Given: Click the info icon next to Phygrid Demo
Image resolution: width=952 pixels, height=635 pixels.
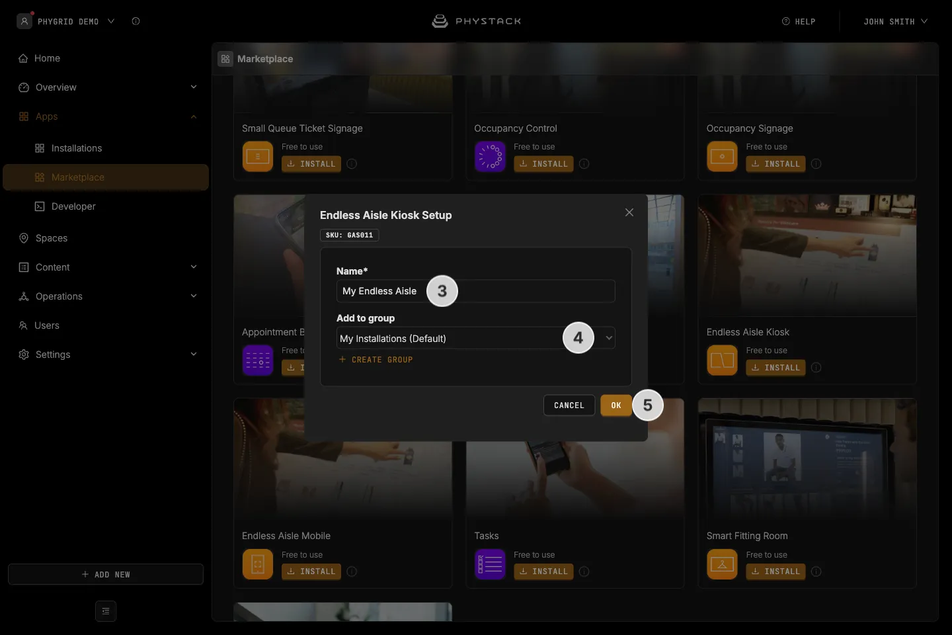Looking at the screenshot, I should (x=136, y=21).
